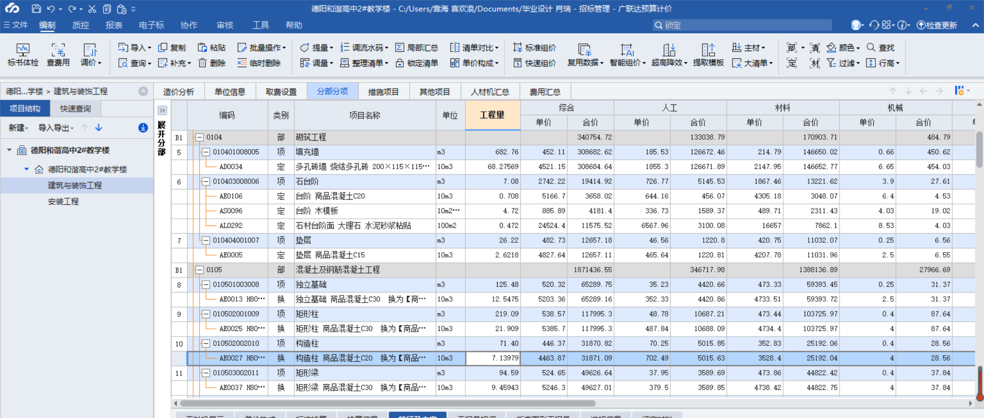Switch to the 措施项目 tab

(x=383, y=92)
